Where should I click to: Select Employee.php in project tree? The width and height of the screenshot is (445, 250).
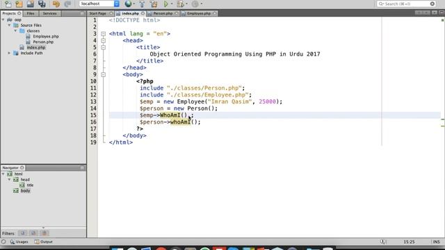point(46,36)
